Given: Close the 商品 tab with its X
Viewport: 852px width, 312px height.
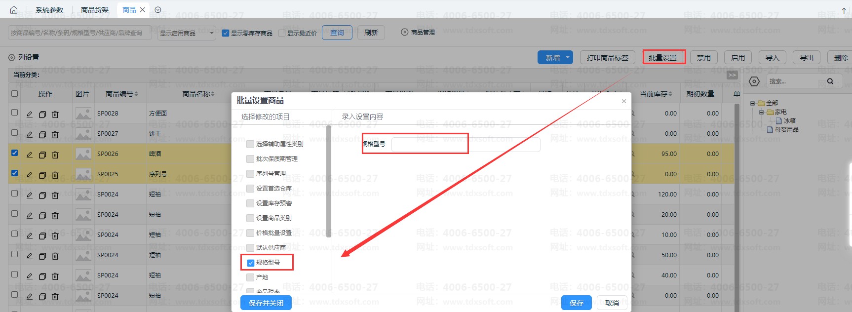Looking at the screenshot, I should pyautogui.click(x=143, y=10).
